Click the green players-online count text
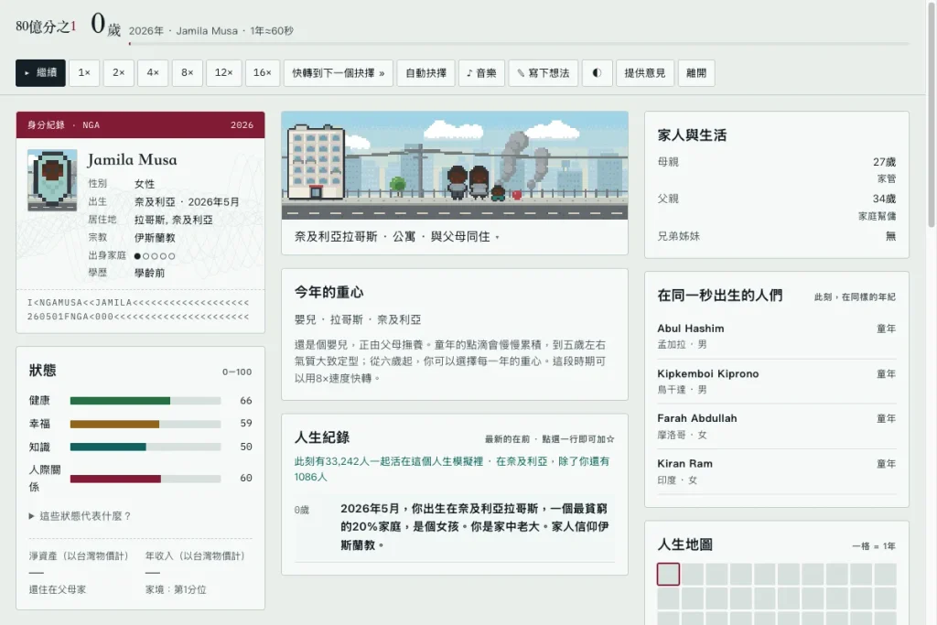The height and width of the screenshot is (625, 937). [452, 469]
